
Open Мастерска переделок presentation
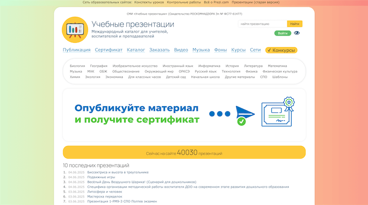tap(105, 197)
